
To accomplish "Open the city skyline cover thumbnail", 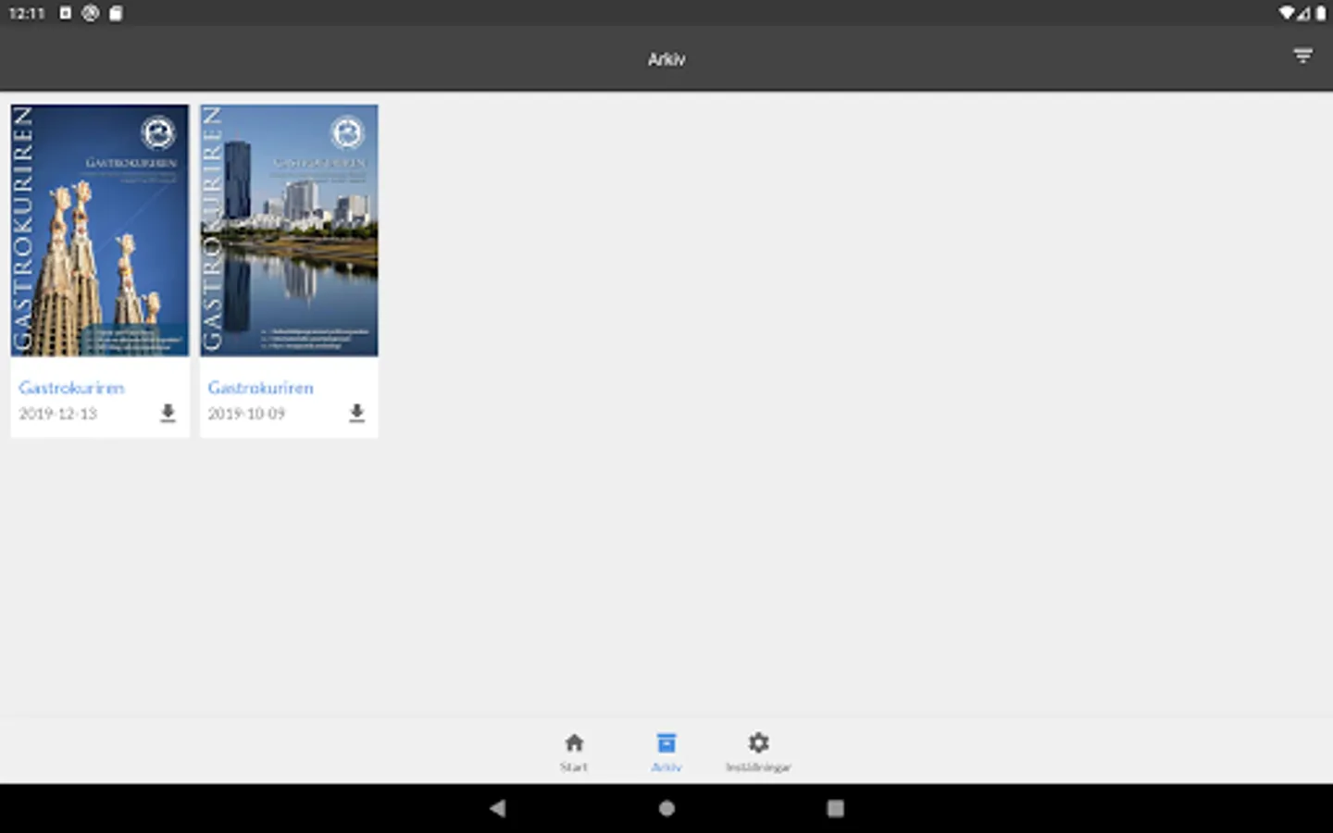I will tap(289, 230).
